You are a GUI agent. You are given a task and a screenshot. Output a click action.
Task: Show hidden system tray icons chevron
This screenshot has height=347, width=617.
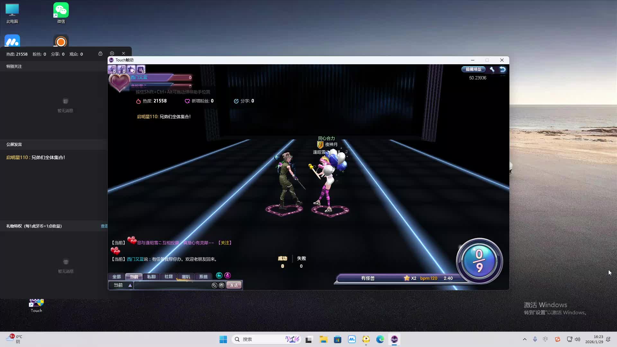(x=524, y=339)
